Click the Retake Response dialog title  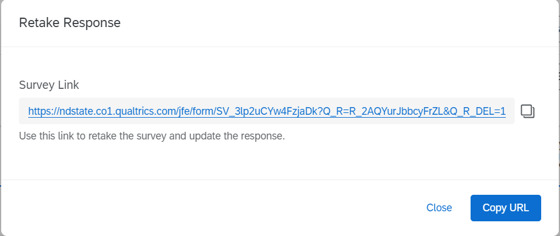(69, 23)
